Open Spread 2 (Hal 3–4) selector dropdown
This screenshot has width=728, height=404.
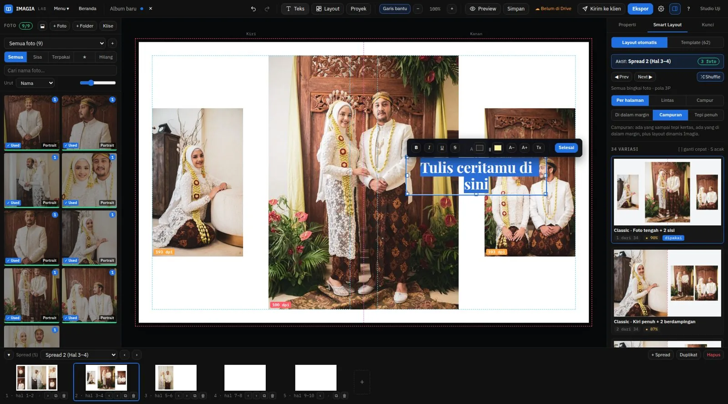pos(80,355)
